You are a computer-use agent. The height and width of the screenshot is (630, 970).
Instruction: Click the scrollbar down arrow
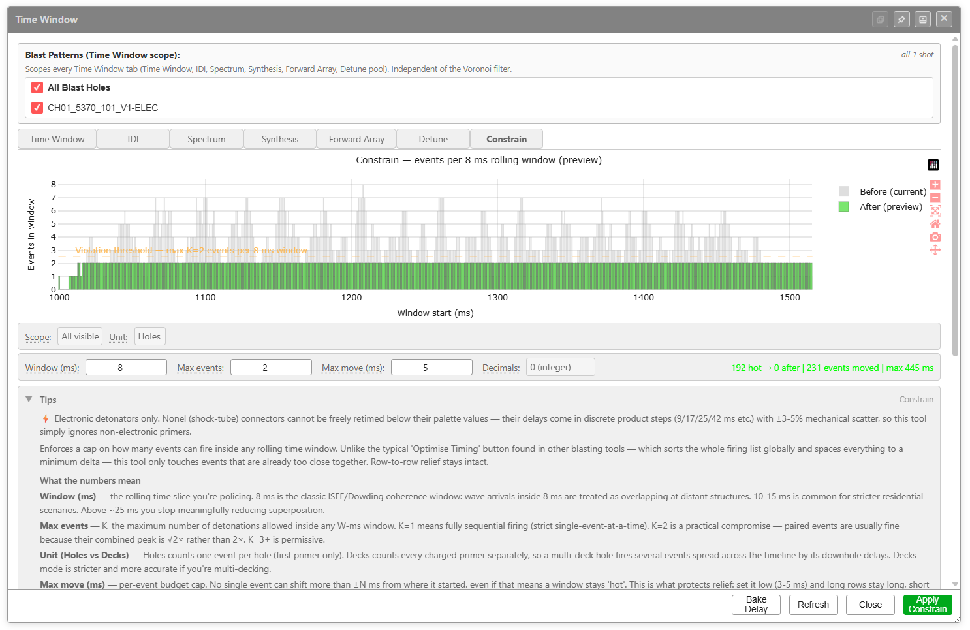pos(955,584)
